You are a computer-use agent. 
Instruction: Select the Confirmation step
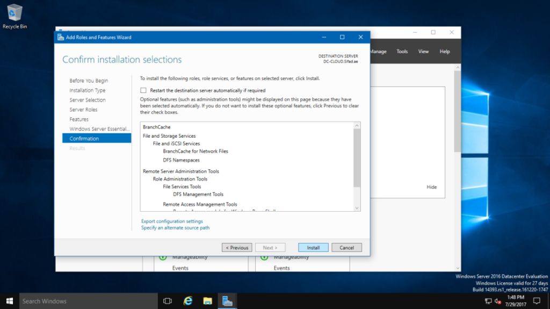(x=97, y=138)
